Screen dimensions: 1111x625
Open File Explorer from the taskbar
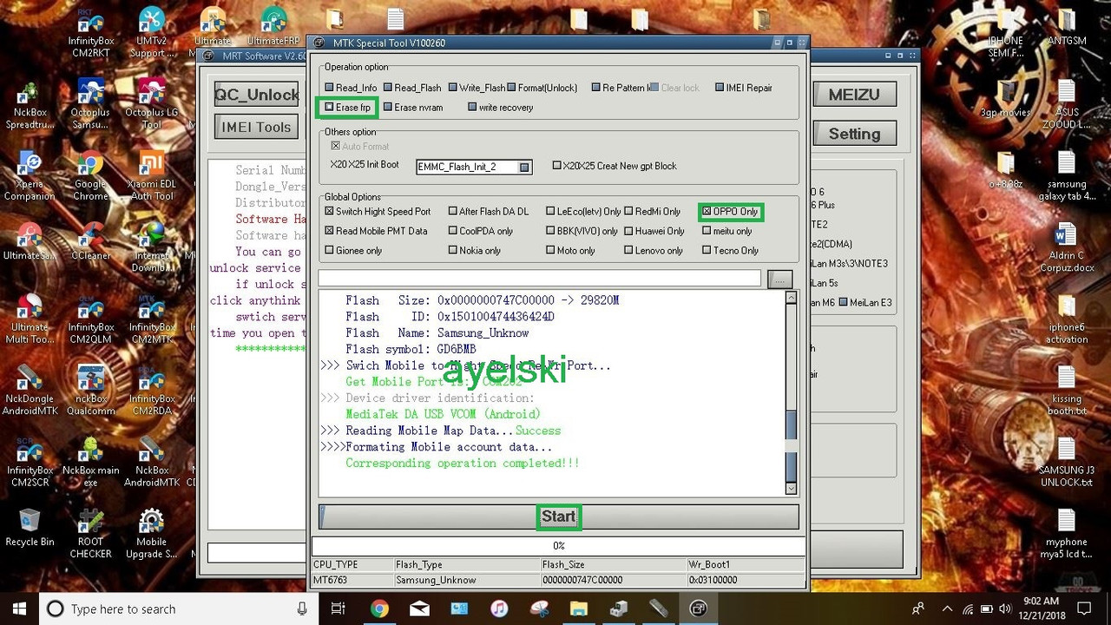coord(579,609)
